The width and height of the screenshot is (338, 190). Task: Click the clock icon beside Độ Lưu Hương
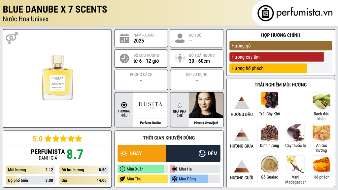[x=124, y=58]
